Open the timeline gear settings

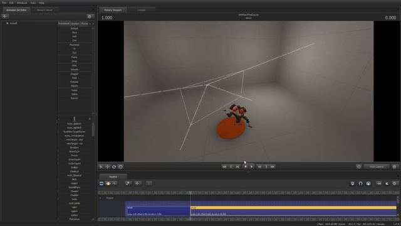[395, 183]
